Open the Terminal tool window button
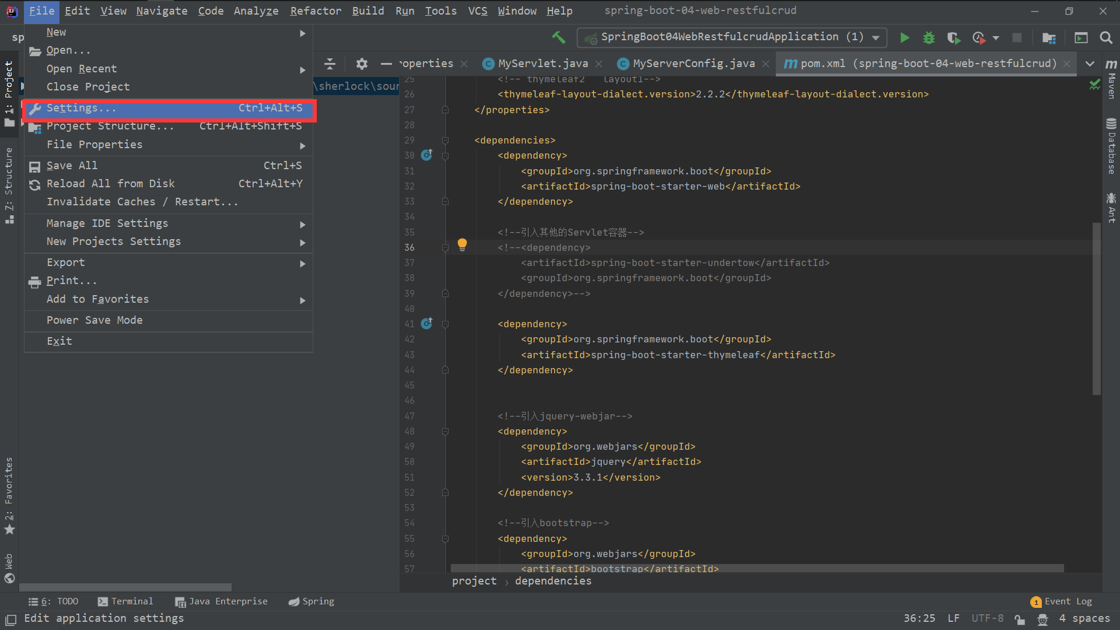 pyautogui.click(x=125, y=601)
